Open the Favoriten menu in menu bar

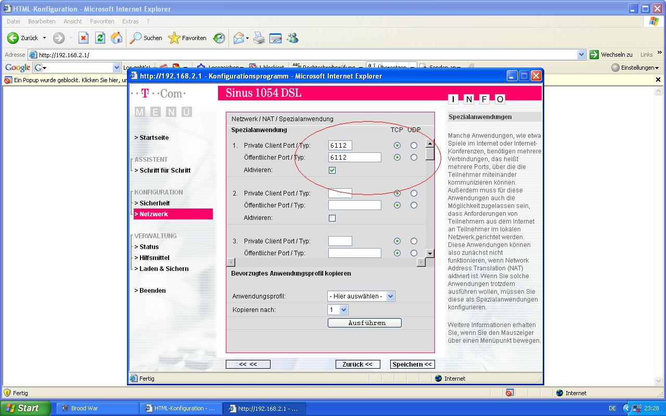click(x=102, y=21)
